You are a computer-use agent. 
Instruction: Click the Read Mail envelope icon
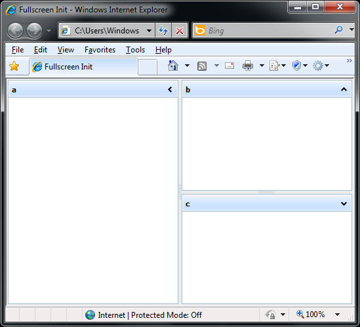coord(230,66)
